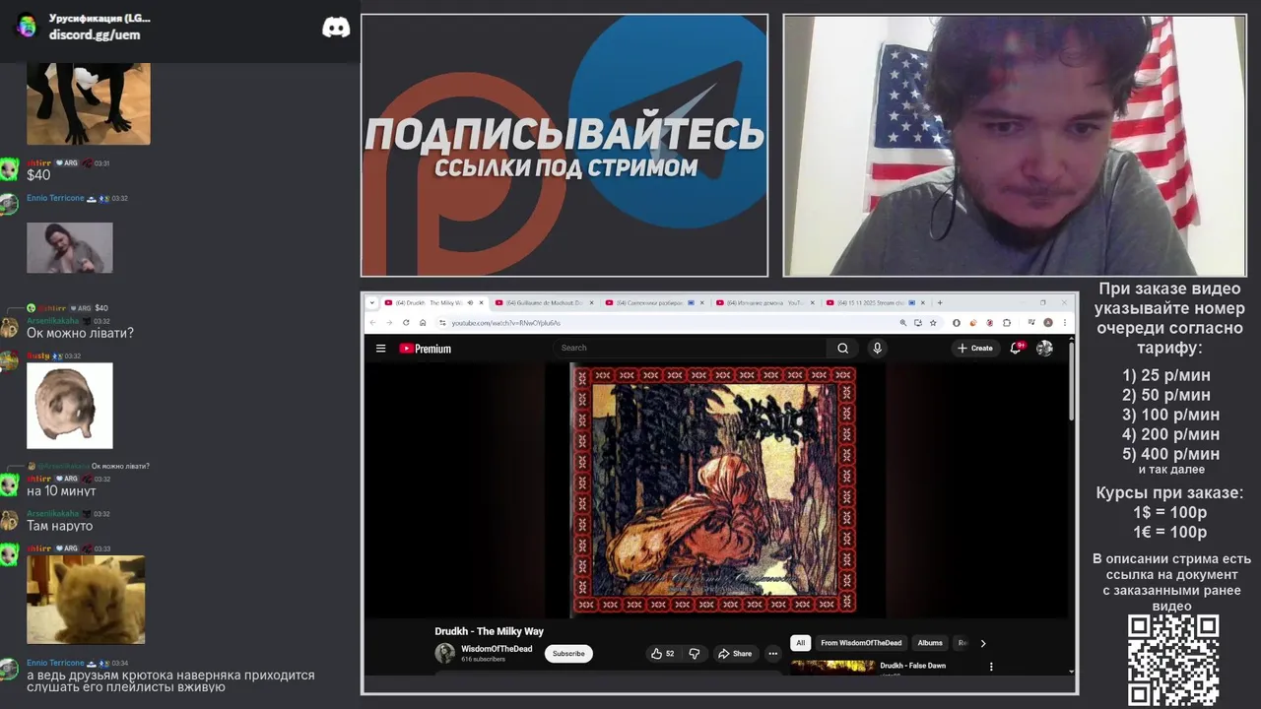This screenshot has height=709, width=1261.
Task: Open the browser home page icon
Action: (x=423, y=322)
